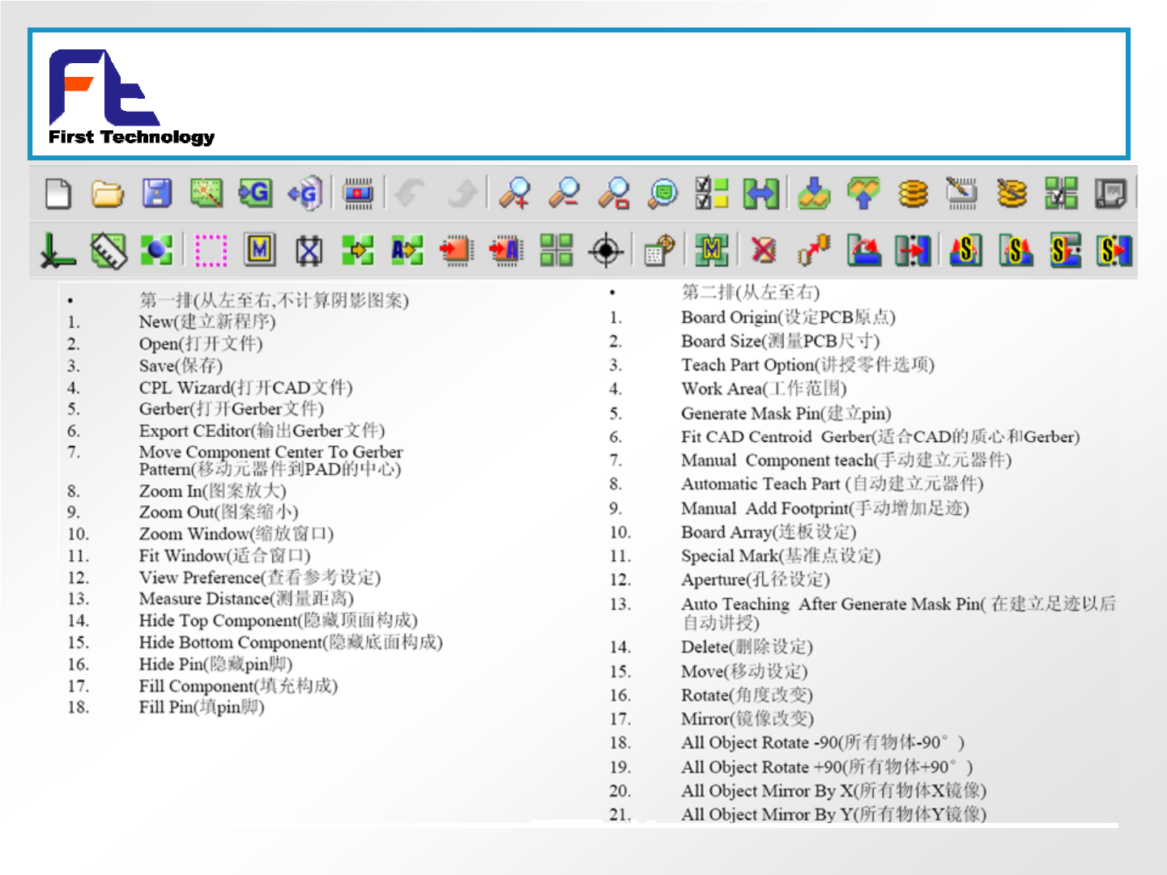This screenshot has width=1167, height=875.
Task: Select the Work Area dashed rectangle icon
Action: [x=211, y=251]
